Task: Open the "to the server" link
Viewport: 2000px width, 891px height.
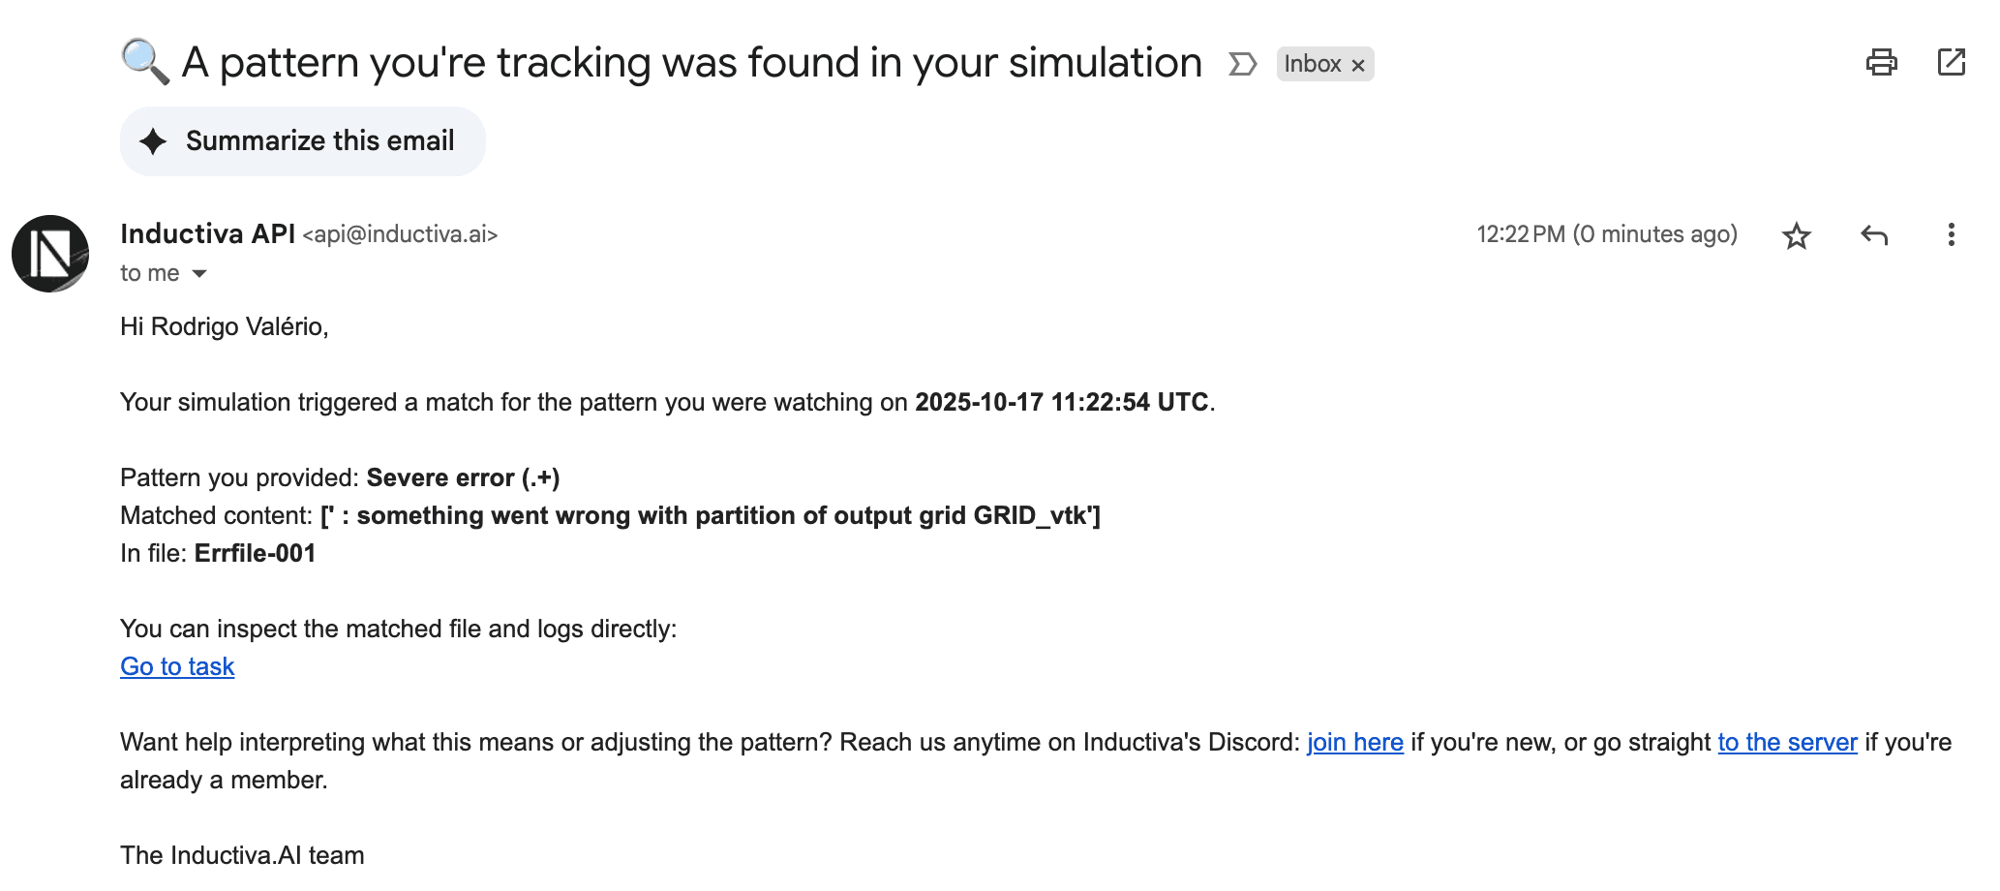Action: click(1787, 742)
